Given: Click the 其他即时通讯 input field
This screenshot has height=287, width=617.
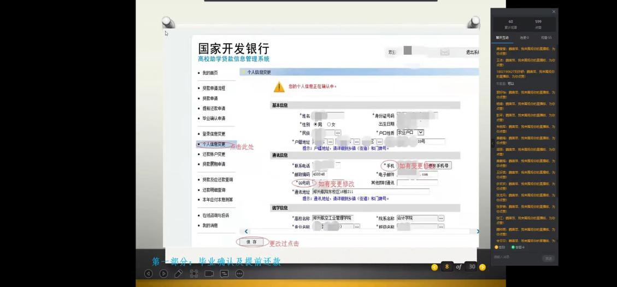Looking at the screenshot, I should click(417, 183).
